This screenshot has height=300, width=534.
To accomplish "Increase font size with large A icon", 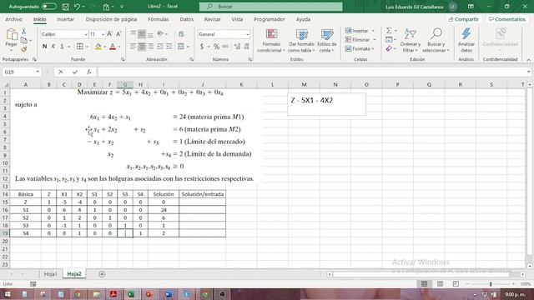I will click(x=109, y=34).
